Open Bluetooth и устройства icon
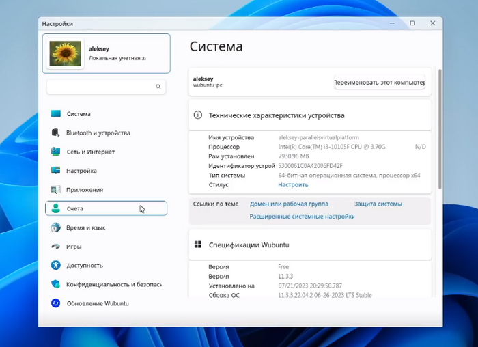478x347 pixels. (x=55, y=133)
